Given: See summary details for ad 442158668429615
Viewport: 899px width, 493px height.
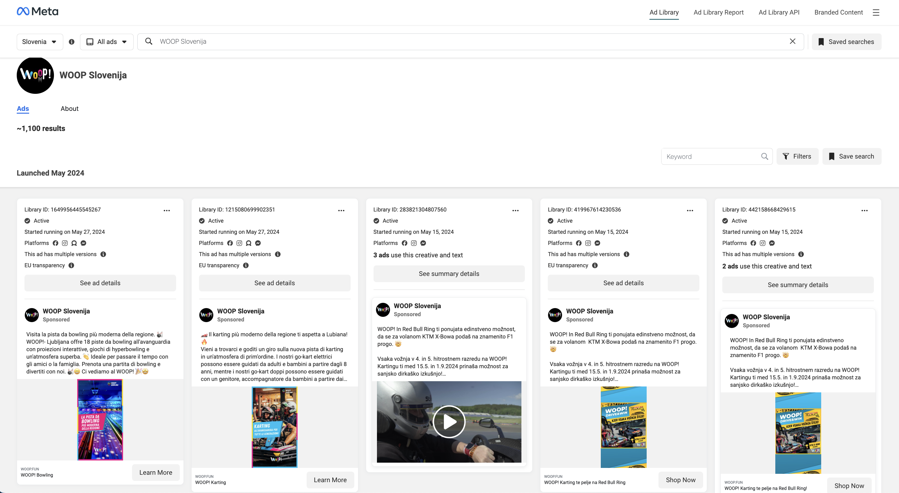Looking at the screenshot, I should pos(798,285).
